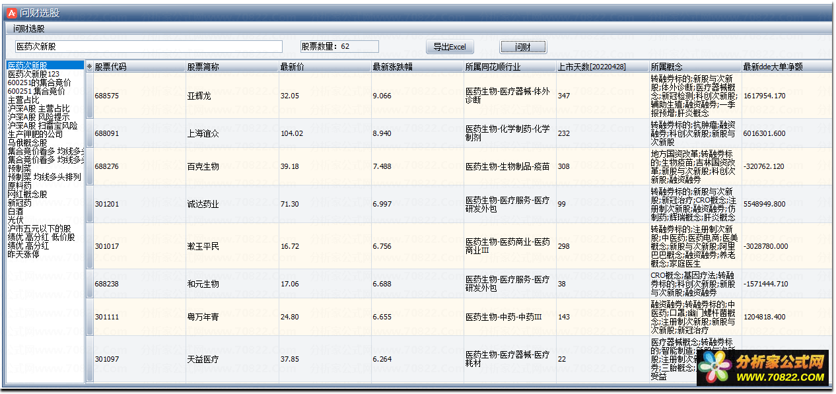The image size is (836, 394).
Task: Click stock code 688091
Action: (x=107, y=133)
